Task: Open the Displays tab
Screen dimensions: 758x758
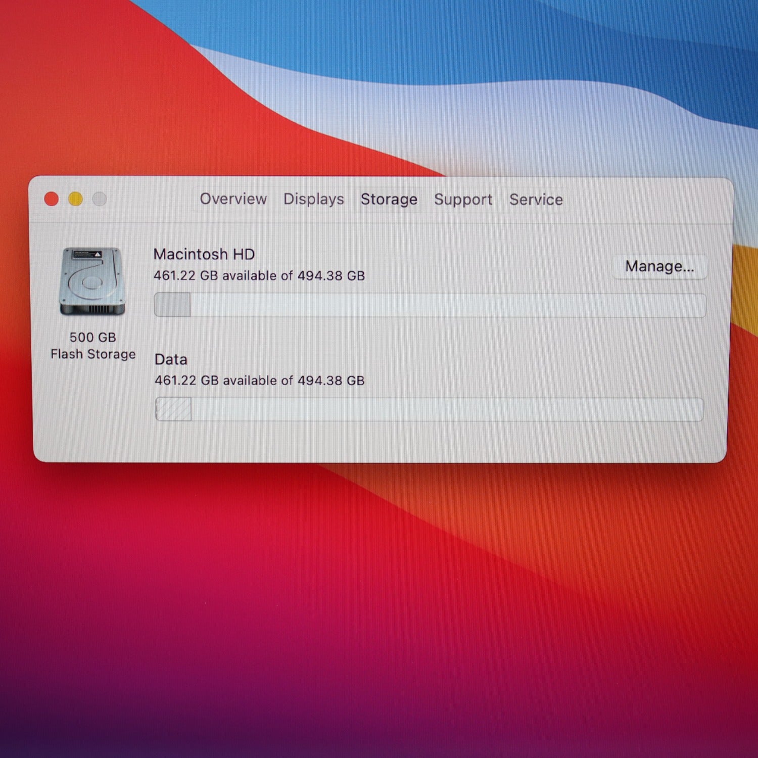Action: click(313, 199)
